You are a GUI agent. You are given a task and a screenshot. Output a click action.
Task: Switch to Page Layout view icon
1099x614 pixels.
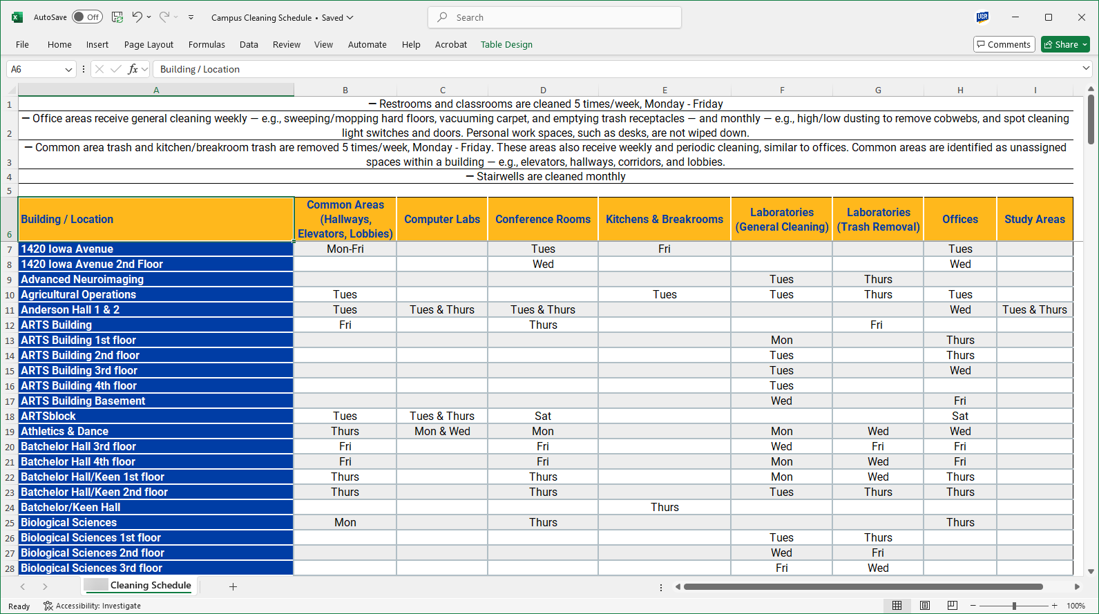pyautogui.click(x=925, y=606)
